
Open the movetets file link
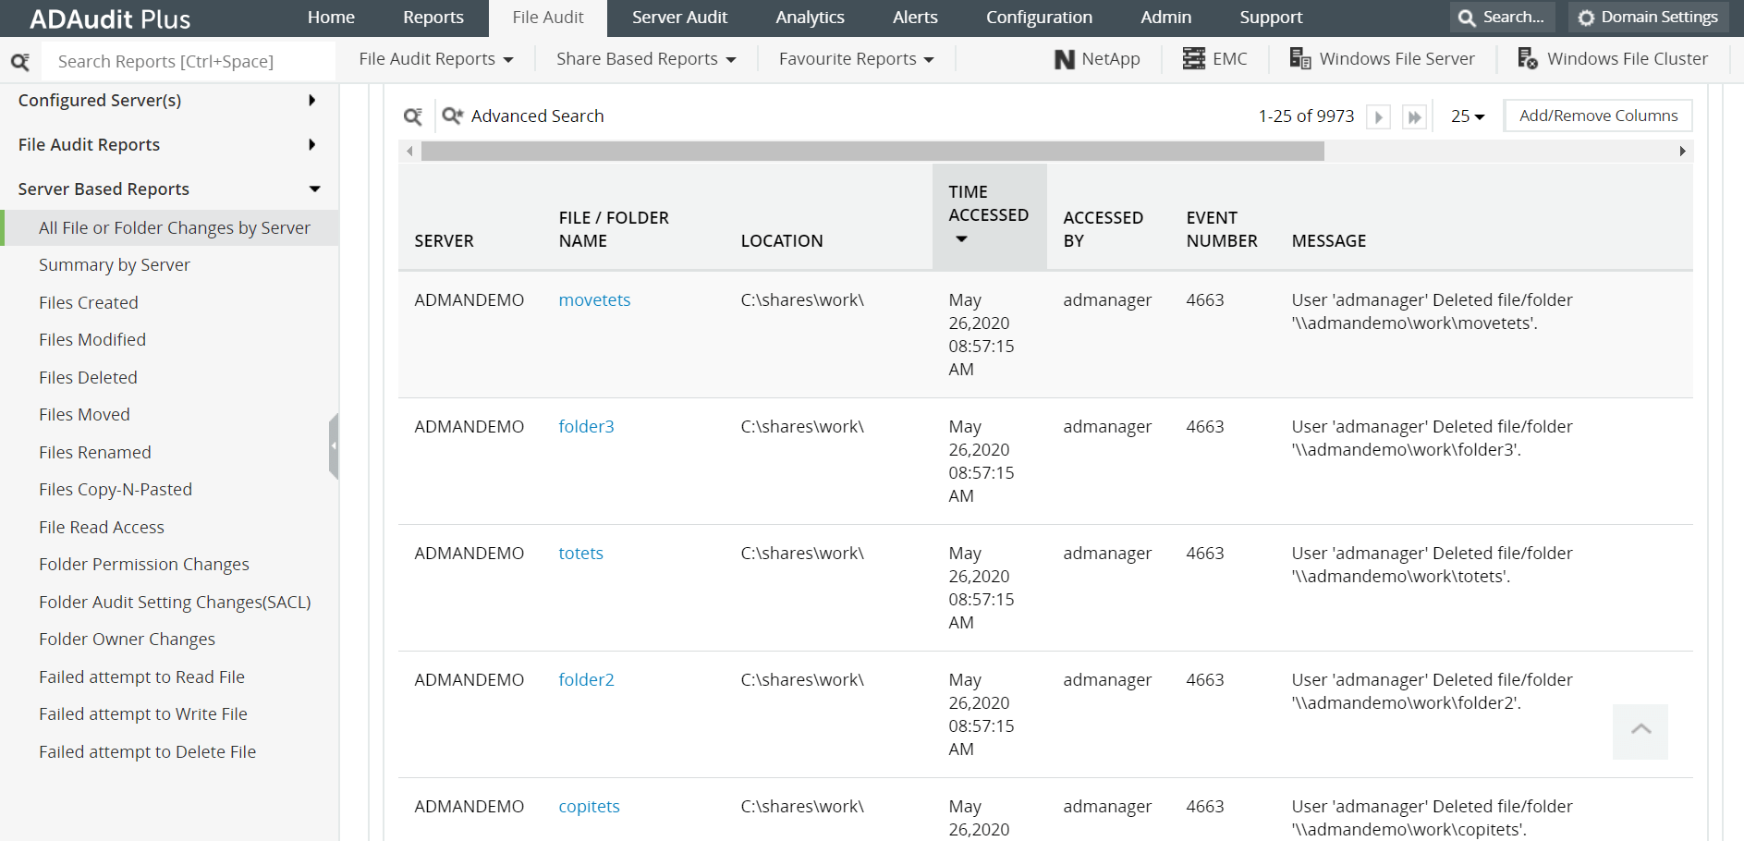(x=594, y=300)
